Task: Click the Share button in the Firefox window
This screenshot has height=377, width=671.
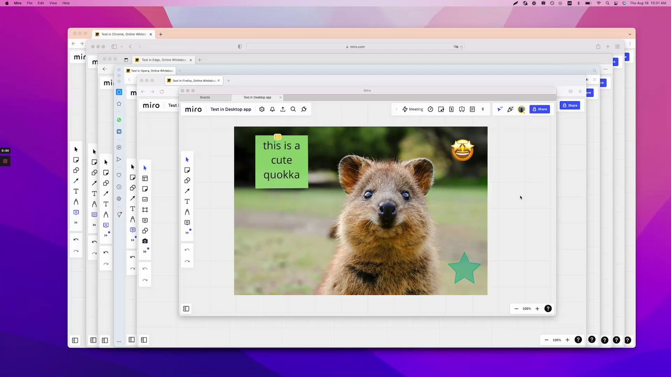Action: [x=570, y=105]
